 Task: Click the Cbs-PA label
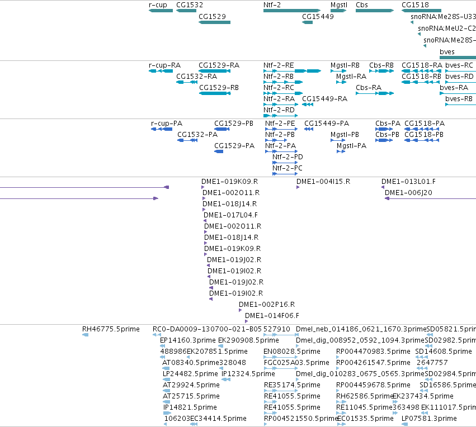pyautogui.click(x=388, y=124)
